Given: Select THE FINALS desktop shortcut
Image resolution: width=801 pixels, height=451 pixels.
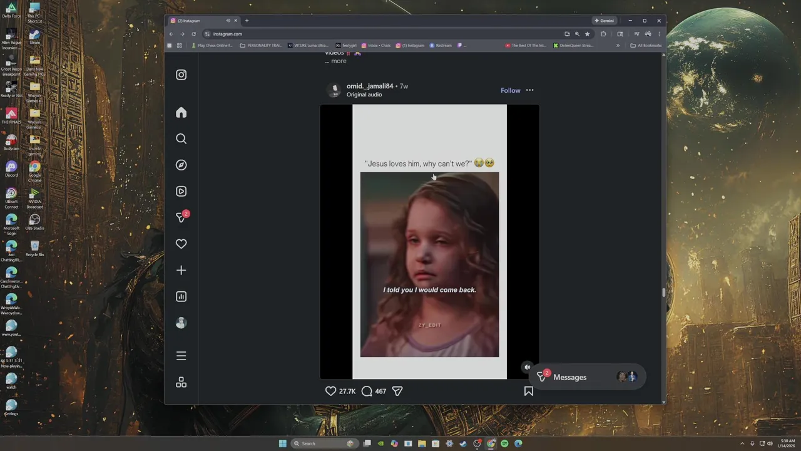Looking at the screenshot, I should 11,117.
